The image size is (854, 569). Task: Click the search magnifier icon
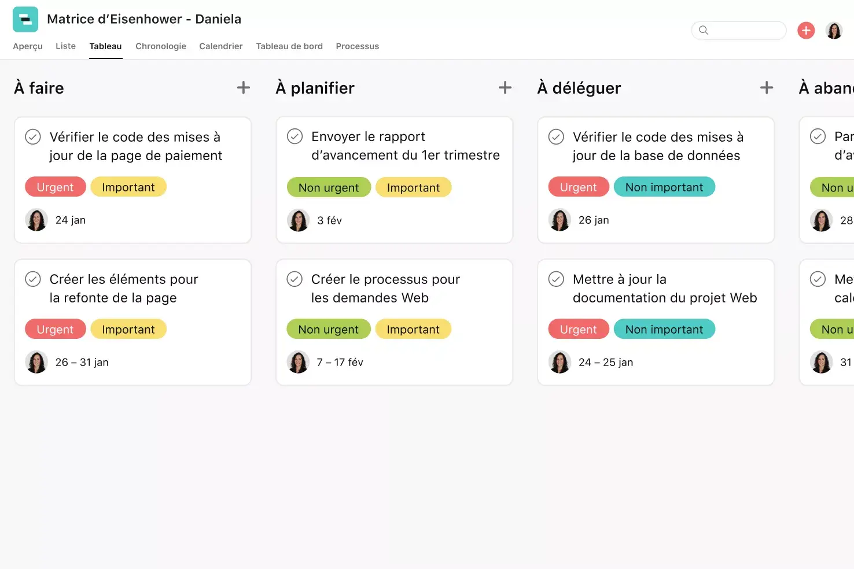pyautogui.click(x=704, y=30)
